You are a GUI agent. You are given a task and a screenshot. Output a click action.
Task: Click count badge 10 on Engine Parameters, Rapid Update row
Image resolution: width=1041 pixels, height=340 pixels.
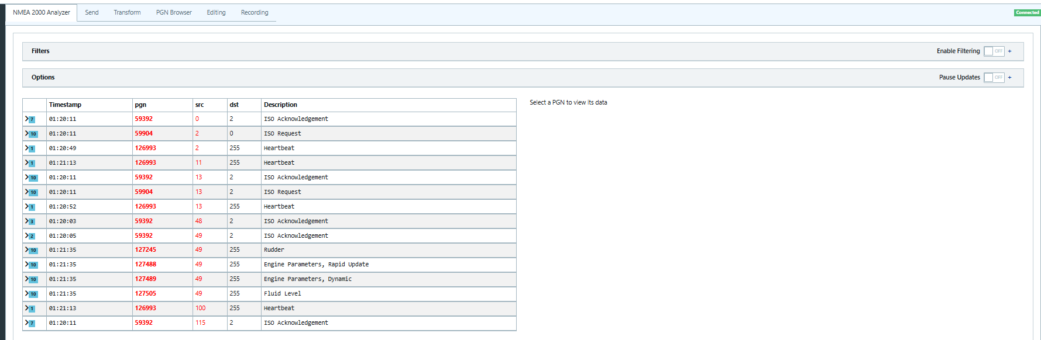[x=33, y=265]
